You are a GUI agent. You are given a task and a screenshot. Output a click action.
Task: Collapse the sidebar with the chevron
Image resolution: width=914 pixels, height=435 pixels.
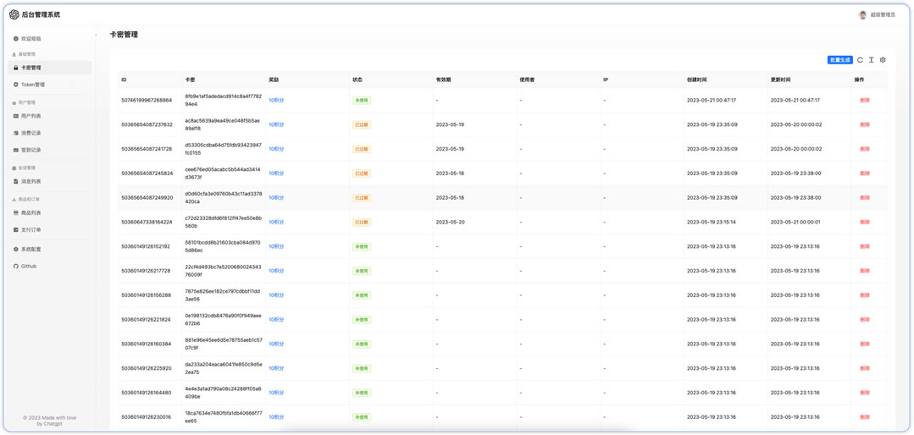(x=96, y=36)
